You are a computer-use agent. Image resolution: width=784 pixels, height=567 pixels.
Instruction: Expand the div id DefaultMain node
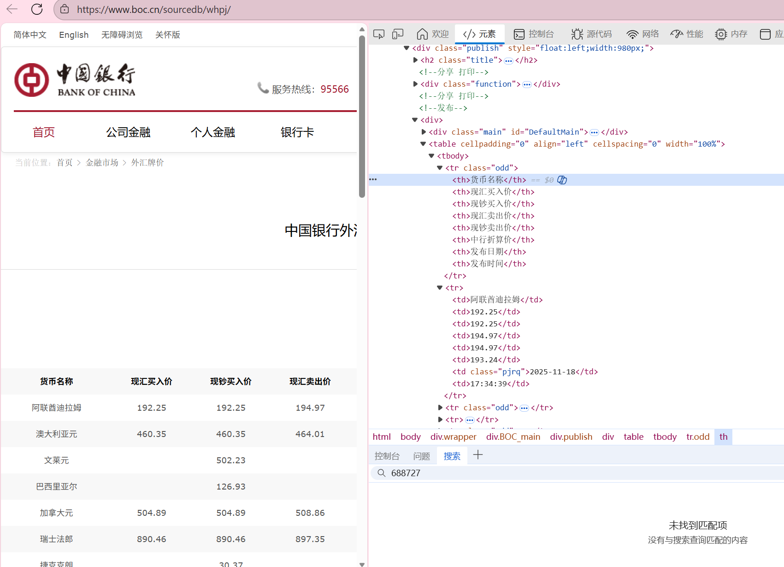coord(424,132)
